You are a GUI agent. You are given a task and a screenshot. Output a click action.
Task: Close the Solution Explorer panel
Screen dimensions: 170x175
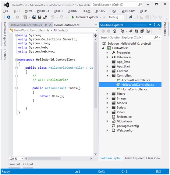coord(159,25)
